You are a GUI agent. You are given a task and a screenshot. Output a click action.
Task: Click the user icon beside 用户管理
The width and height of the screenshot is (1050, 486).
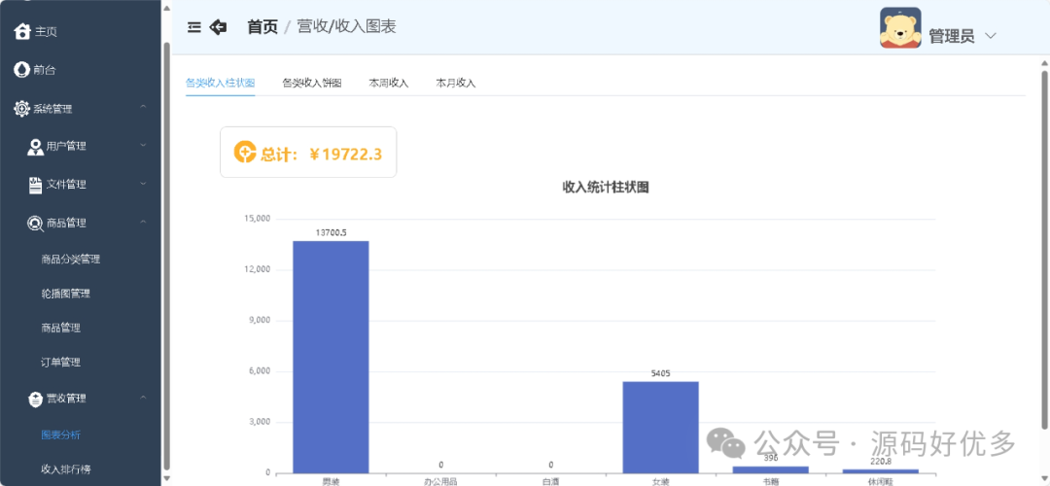(x=36, y=146)
